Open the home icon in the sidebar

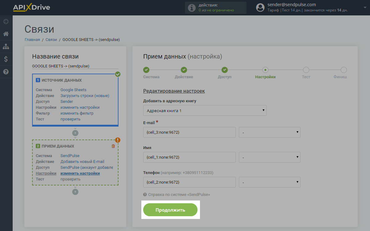pyautogui.click(x=6, y=34)
